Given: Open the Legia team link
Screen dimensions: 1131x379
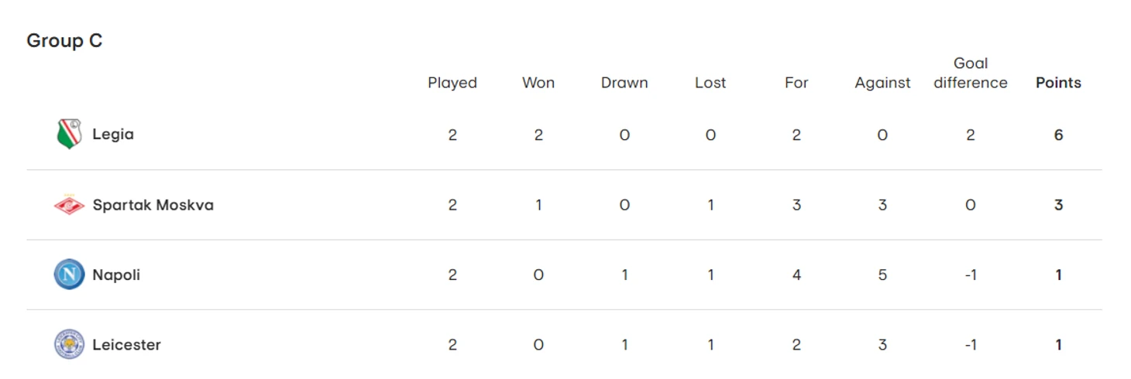Looking at the screenshot, I should [x=113, y=135].
